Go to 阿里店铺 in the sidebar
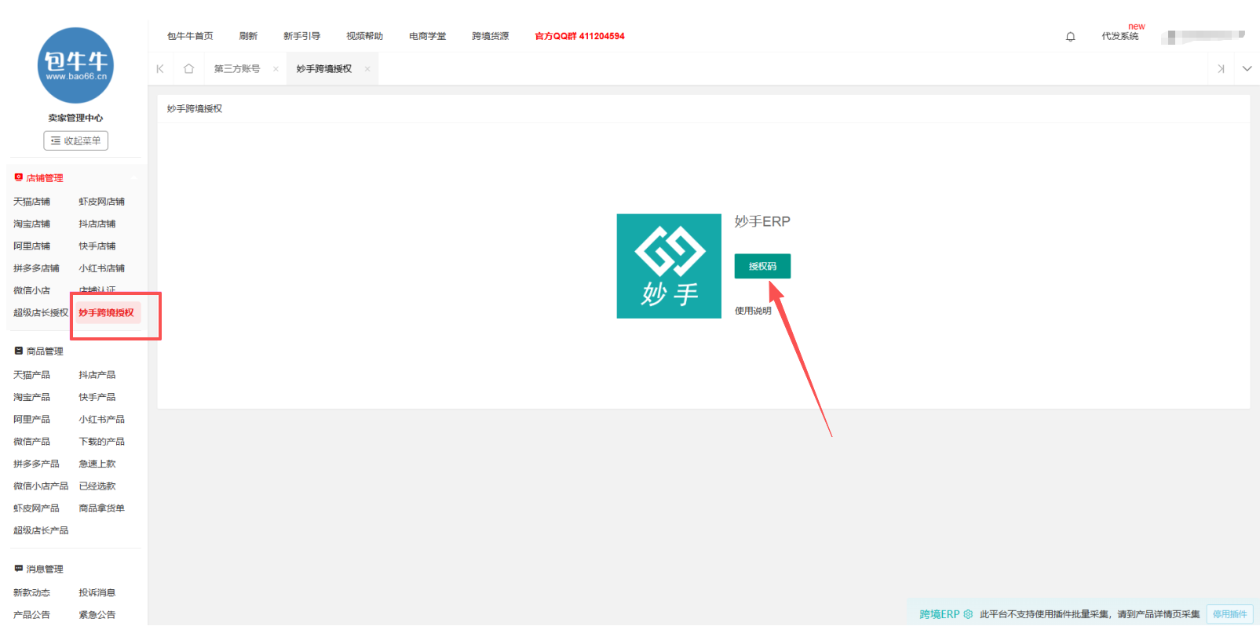Screen dimensions: 1260x637 coord(31,246)
